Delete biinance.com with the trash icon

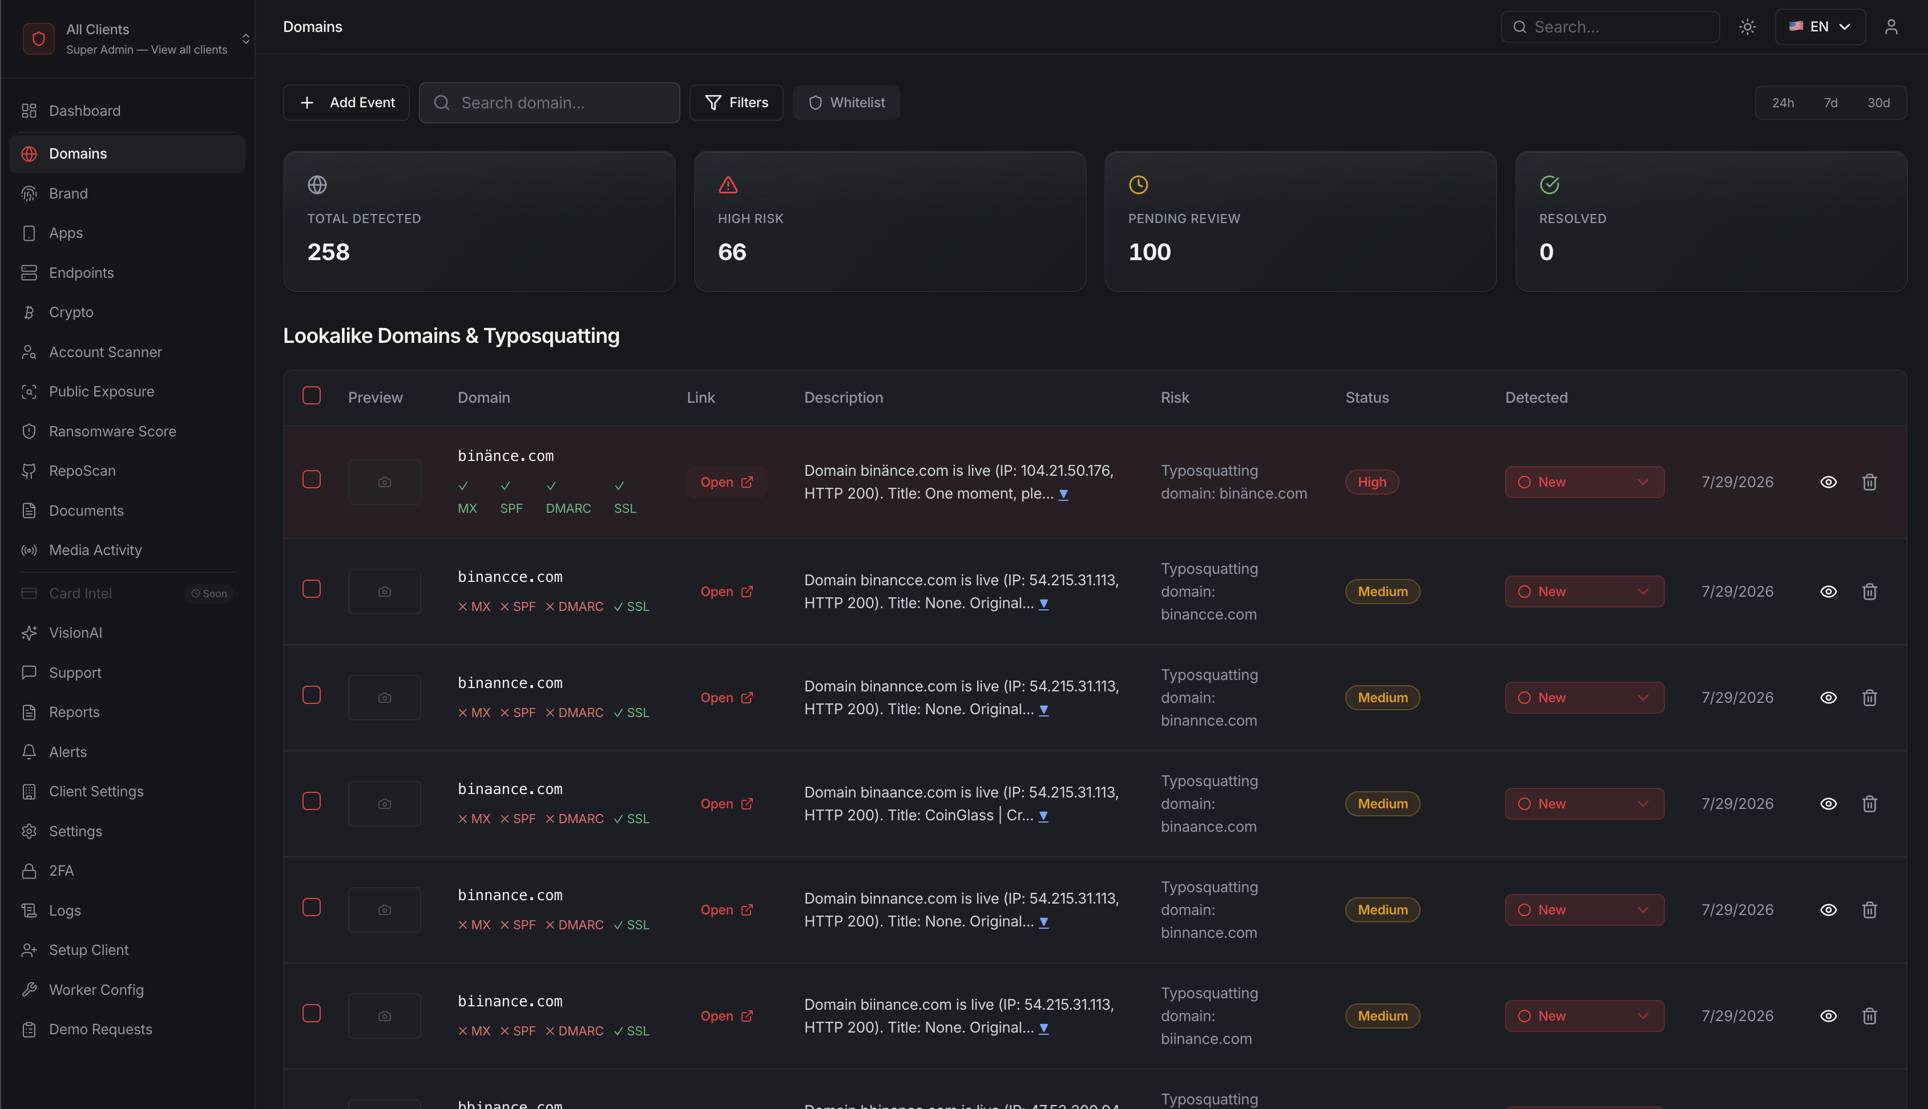1869,1016
